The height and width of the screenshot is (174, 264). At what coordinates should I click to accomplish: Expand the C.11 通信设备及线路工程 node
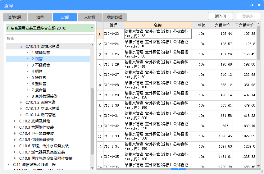[x=9, y=165]
